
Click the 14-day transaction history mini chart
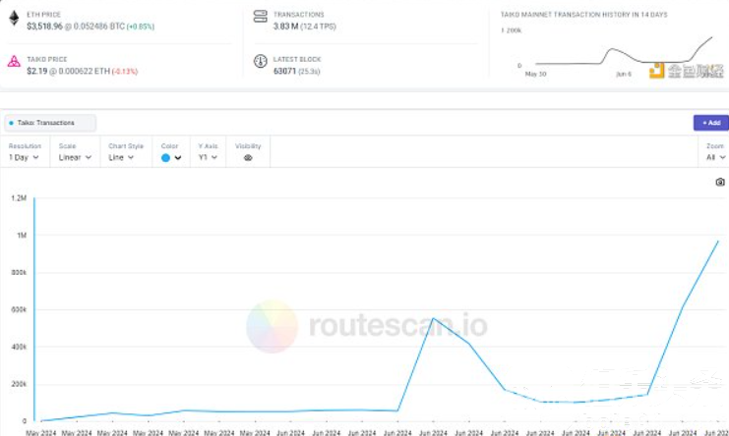tap(623, 51)
